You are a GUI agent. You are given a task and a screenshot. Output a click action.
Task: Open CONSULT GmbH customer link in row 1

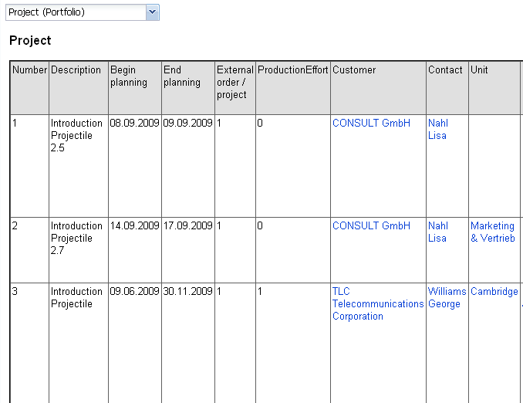371,124
